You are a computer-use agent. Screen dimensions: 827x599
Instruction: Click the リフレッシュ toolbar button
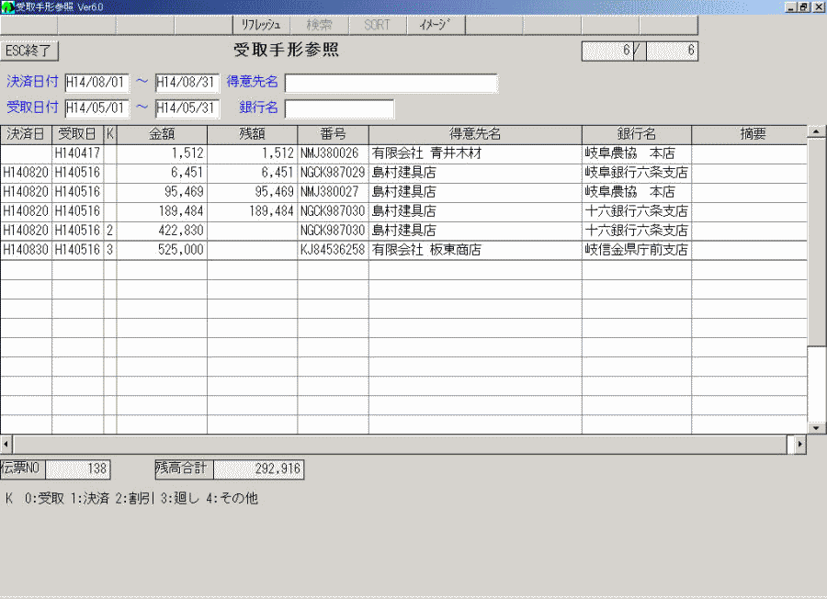(x=261, y=25)
